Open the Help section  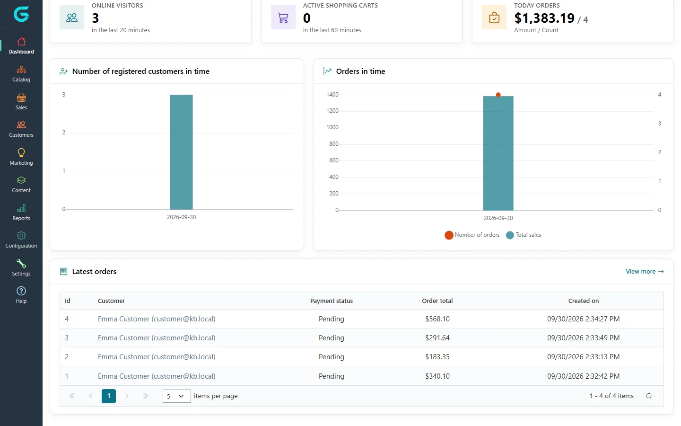click(x=21, y=295)
